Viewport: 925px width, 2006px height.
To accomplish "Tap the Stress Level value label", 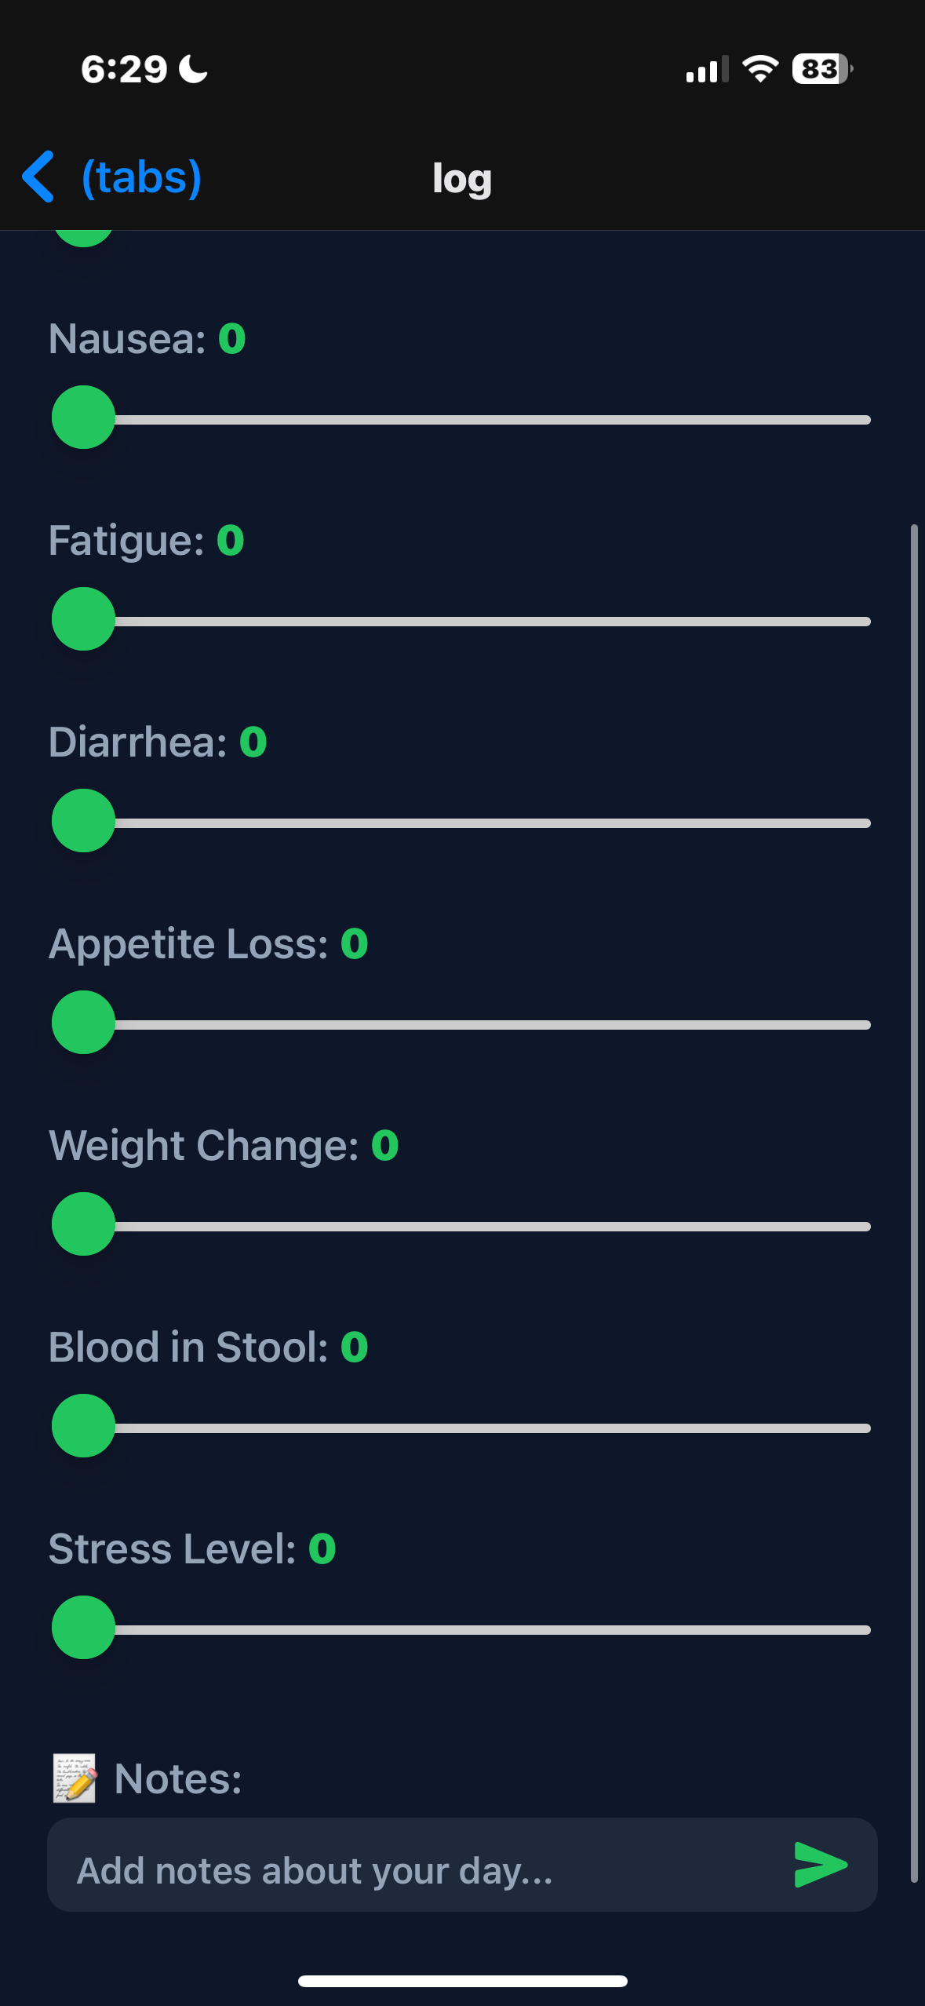I will (322, 1548).
